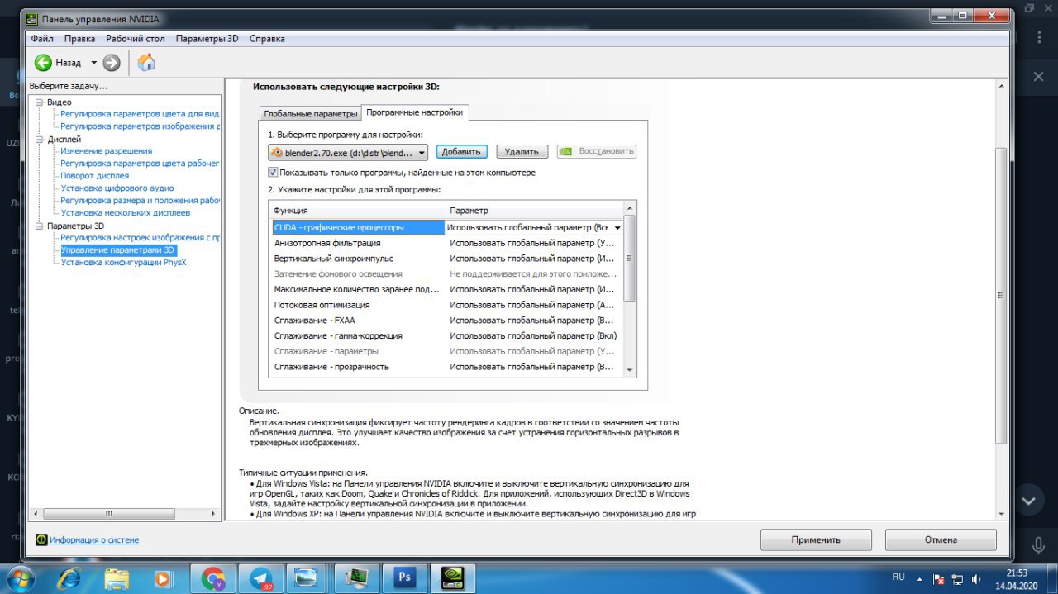
Task: Click the green Back arrow icon
Action: pos(44,63)
